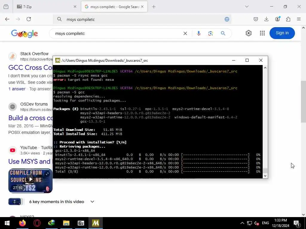Open Google quick settings gear
This screenshot has height=229, width=306.
pyautogui.click(x=248, y=33)
